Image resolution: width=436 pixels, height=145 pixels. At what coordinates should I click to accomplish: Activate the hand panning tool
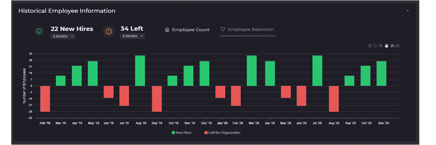(x=387, y=46)
